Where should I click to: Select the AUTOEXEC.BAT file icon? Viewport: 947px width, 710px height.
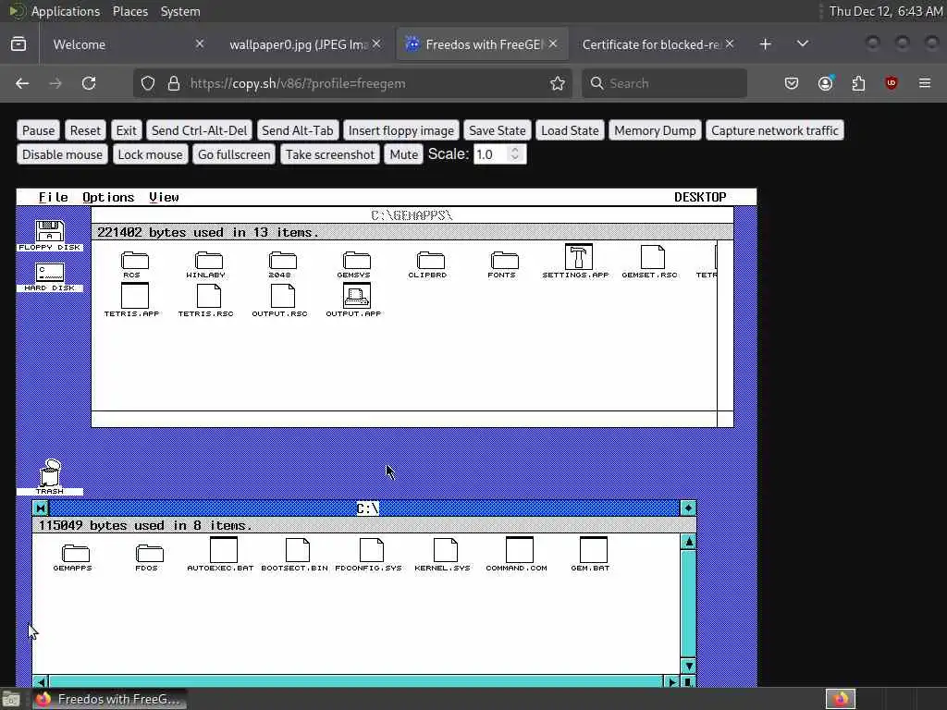pyautogui.click(x=223, y=550)
